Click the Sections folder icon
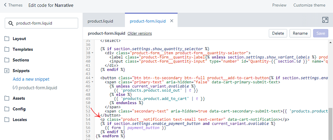 click(7, 60)
